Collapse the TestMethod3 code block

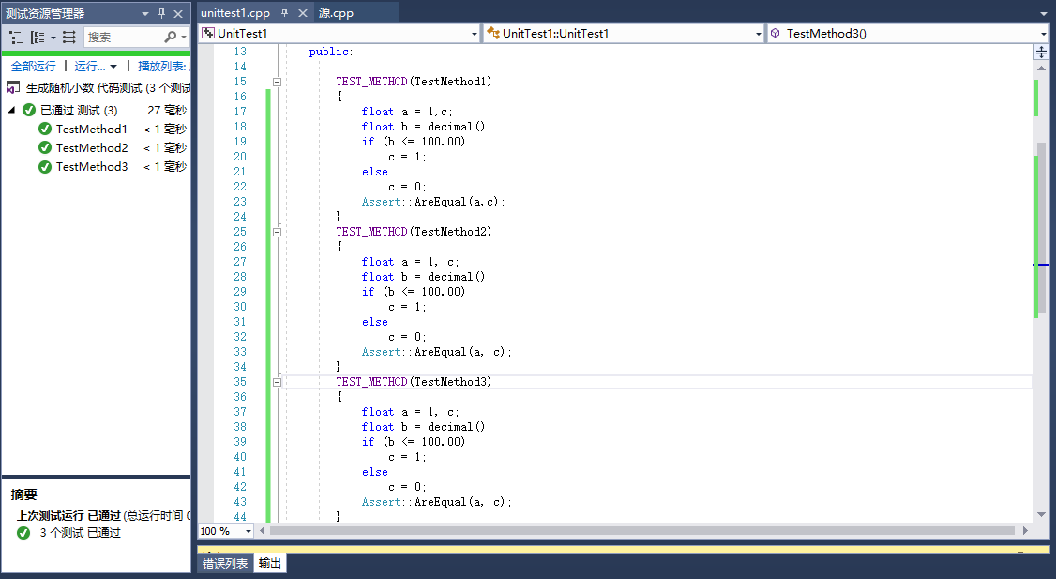click(277, 382)
